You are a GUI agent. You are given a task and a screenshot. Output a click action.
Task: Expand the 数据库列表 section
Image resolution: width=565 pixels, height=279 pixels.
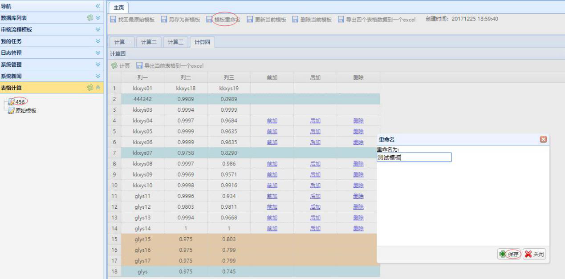(x=98, y=18)
